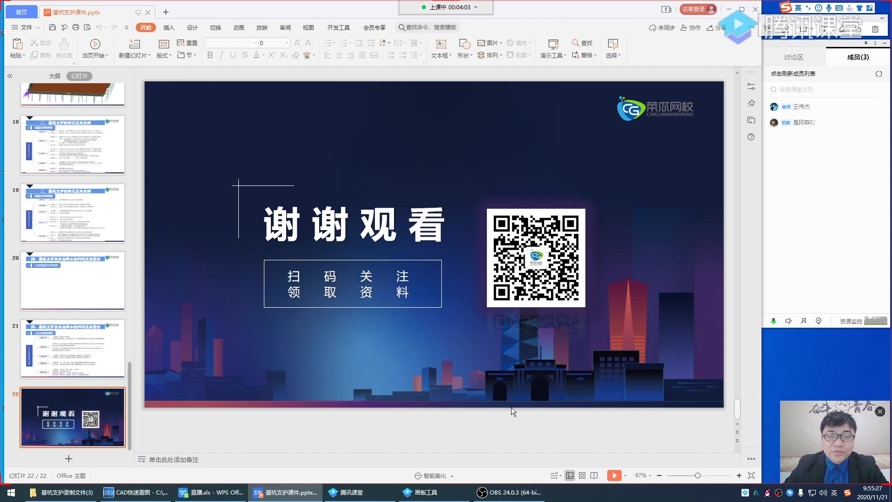892x502 pixels.
Task: Click the zoom slider handle
Action: tap(697, 476)
